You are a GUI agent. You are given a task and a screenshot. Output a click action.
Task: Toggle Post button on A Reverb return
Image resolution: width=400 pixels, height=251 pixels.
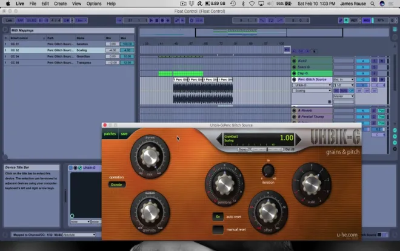(381, 111)
